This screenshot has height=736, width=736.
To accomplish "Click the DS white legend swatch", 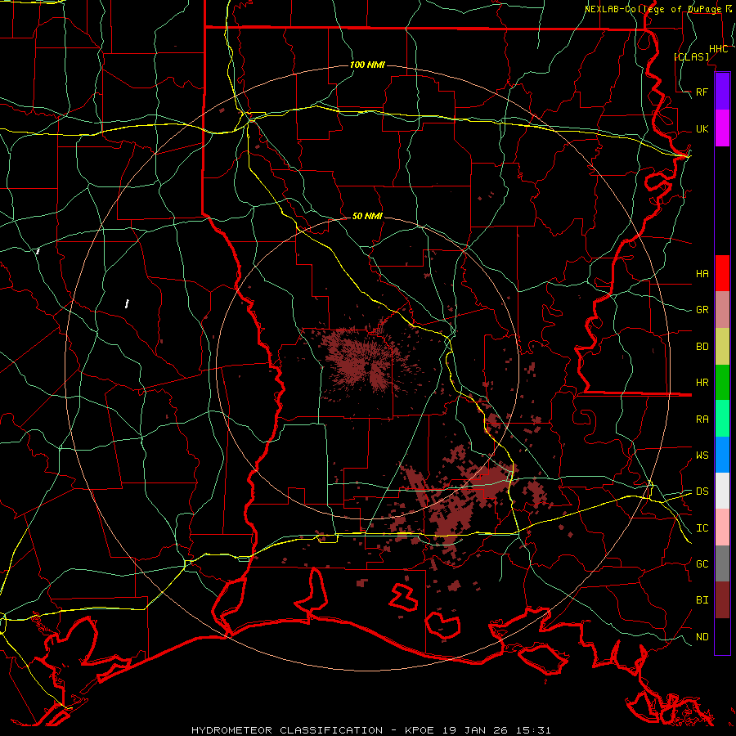I will 722,491.
